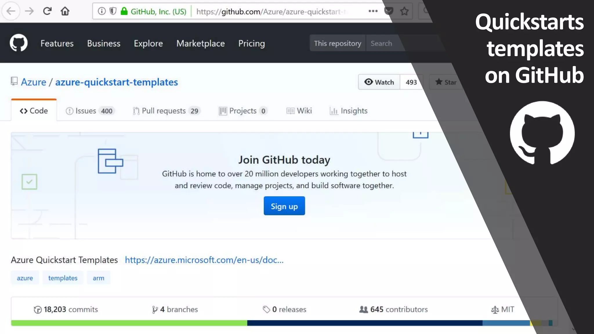Open Features in the GitHub header
The image size is (594, 334).
[x=57, y=43]
